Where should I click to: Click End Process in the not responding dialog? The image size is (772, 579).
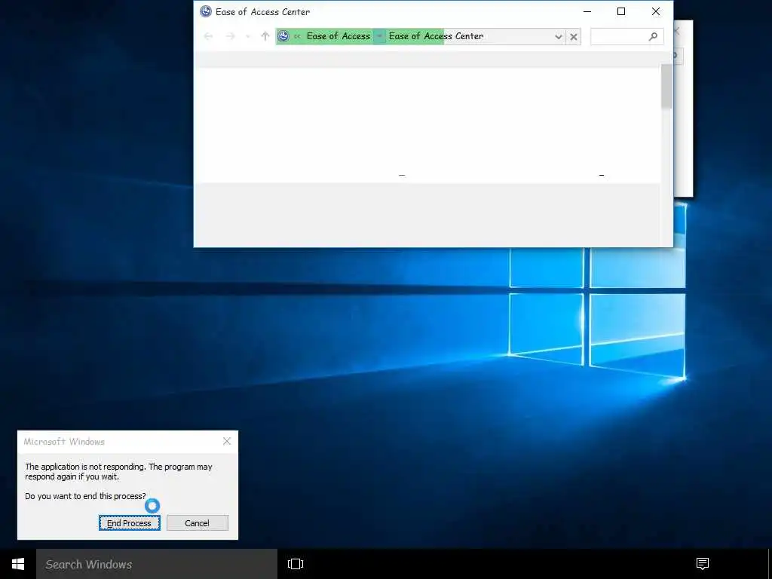point(130,523)
